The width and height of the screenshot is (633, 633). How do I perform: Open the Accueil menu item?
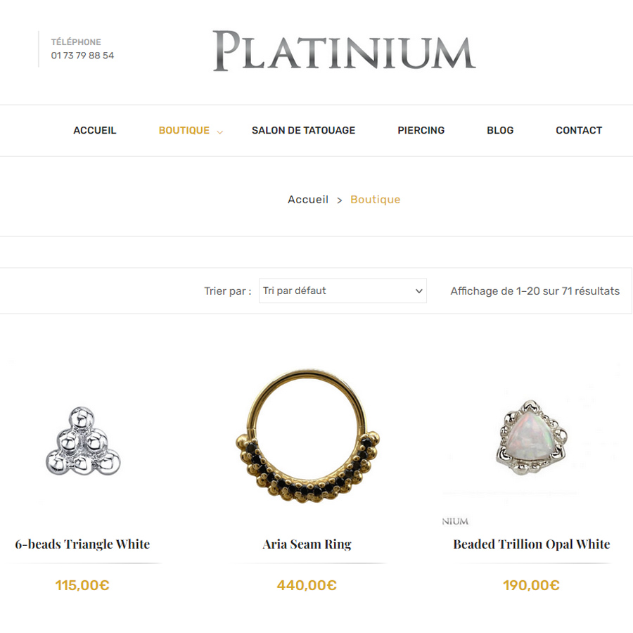tap(95, 130)
